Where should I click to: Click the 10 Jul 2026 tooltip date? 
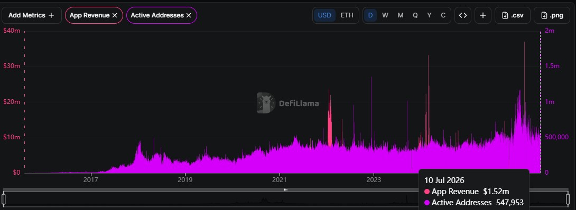(x=444, y=180)
